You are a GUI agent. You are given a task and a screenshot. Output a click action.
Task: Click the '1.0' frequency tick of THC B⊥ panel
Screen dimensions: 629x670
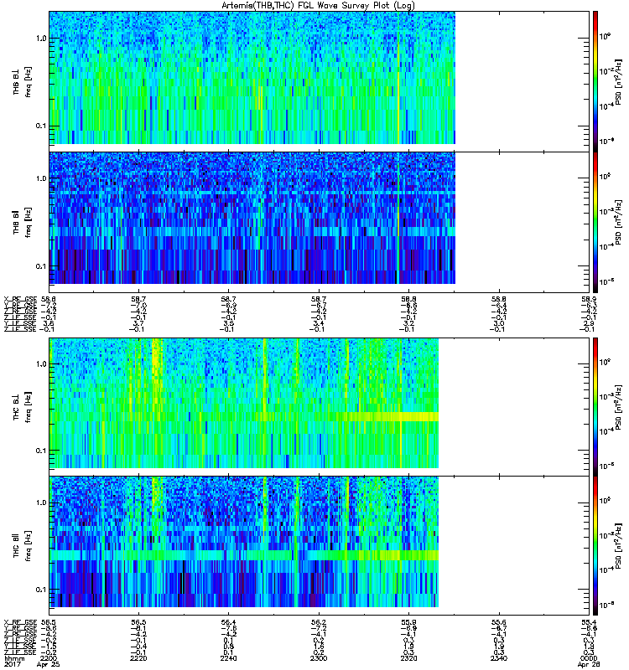(41, 364)
